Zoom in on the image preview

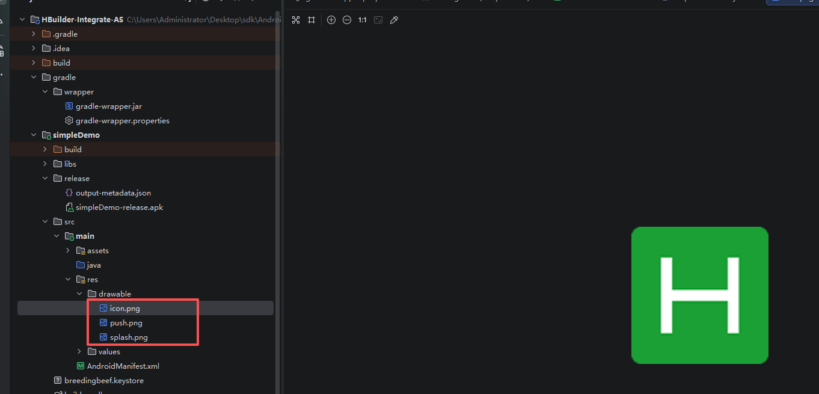pyautogui.click(x=331, y=20)
